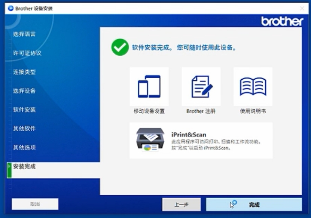Select the 许可证协议 step in sidebar

click(x=27, y=53)
